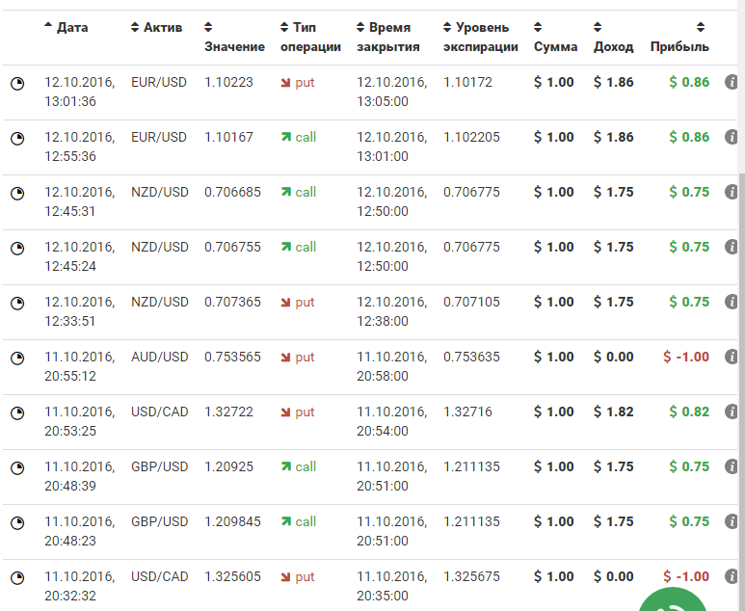This screenshot has width=745, height=611.
Task: Sort table by Значение column
Action: tap(234, 37)
